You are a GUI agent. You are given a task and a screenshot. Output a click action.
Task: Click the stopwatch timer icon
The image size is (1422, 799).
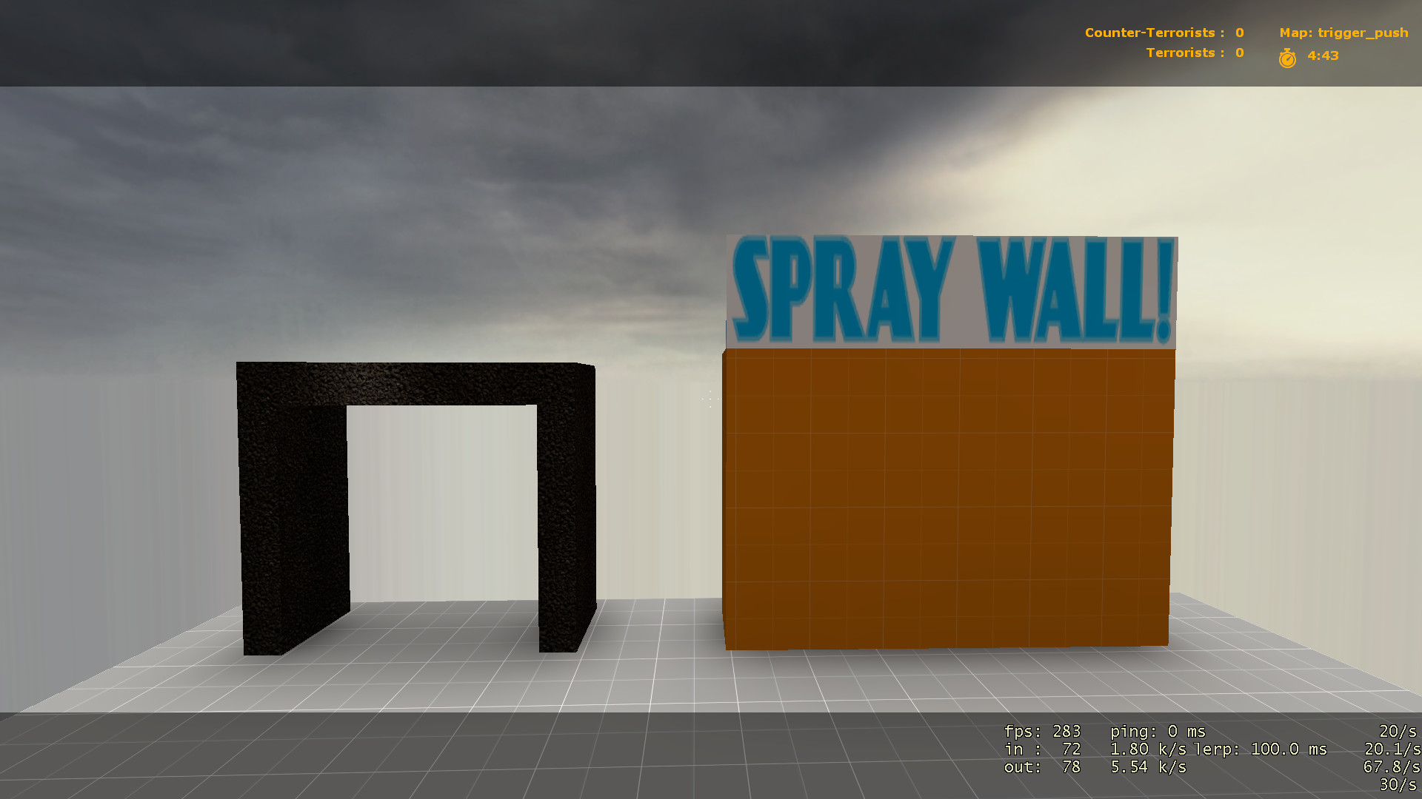click(1288, 57)
